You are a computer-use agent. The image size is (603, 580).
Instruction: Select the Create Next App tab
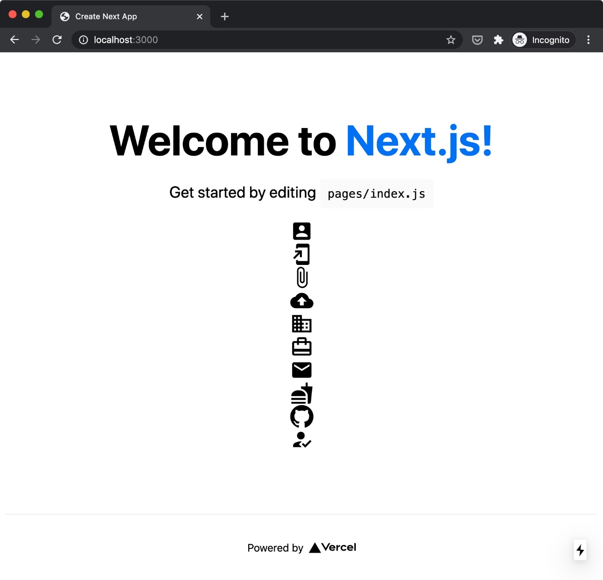point(131,16)
